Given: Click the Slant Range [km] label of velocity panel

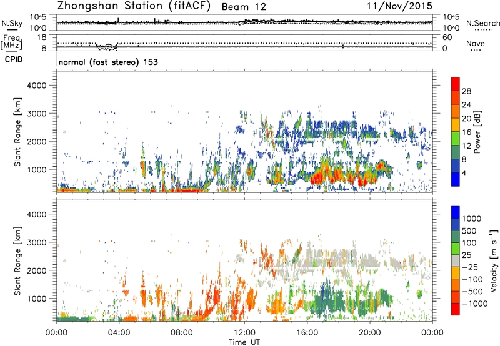Looking at the screenshot, I should (17, 261).
